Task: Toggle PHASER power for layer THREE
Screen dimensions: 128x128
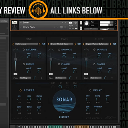Action: 94,64
